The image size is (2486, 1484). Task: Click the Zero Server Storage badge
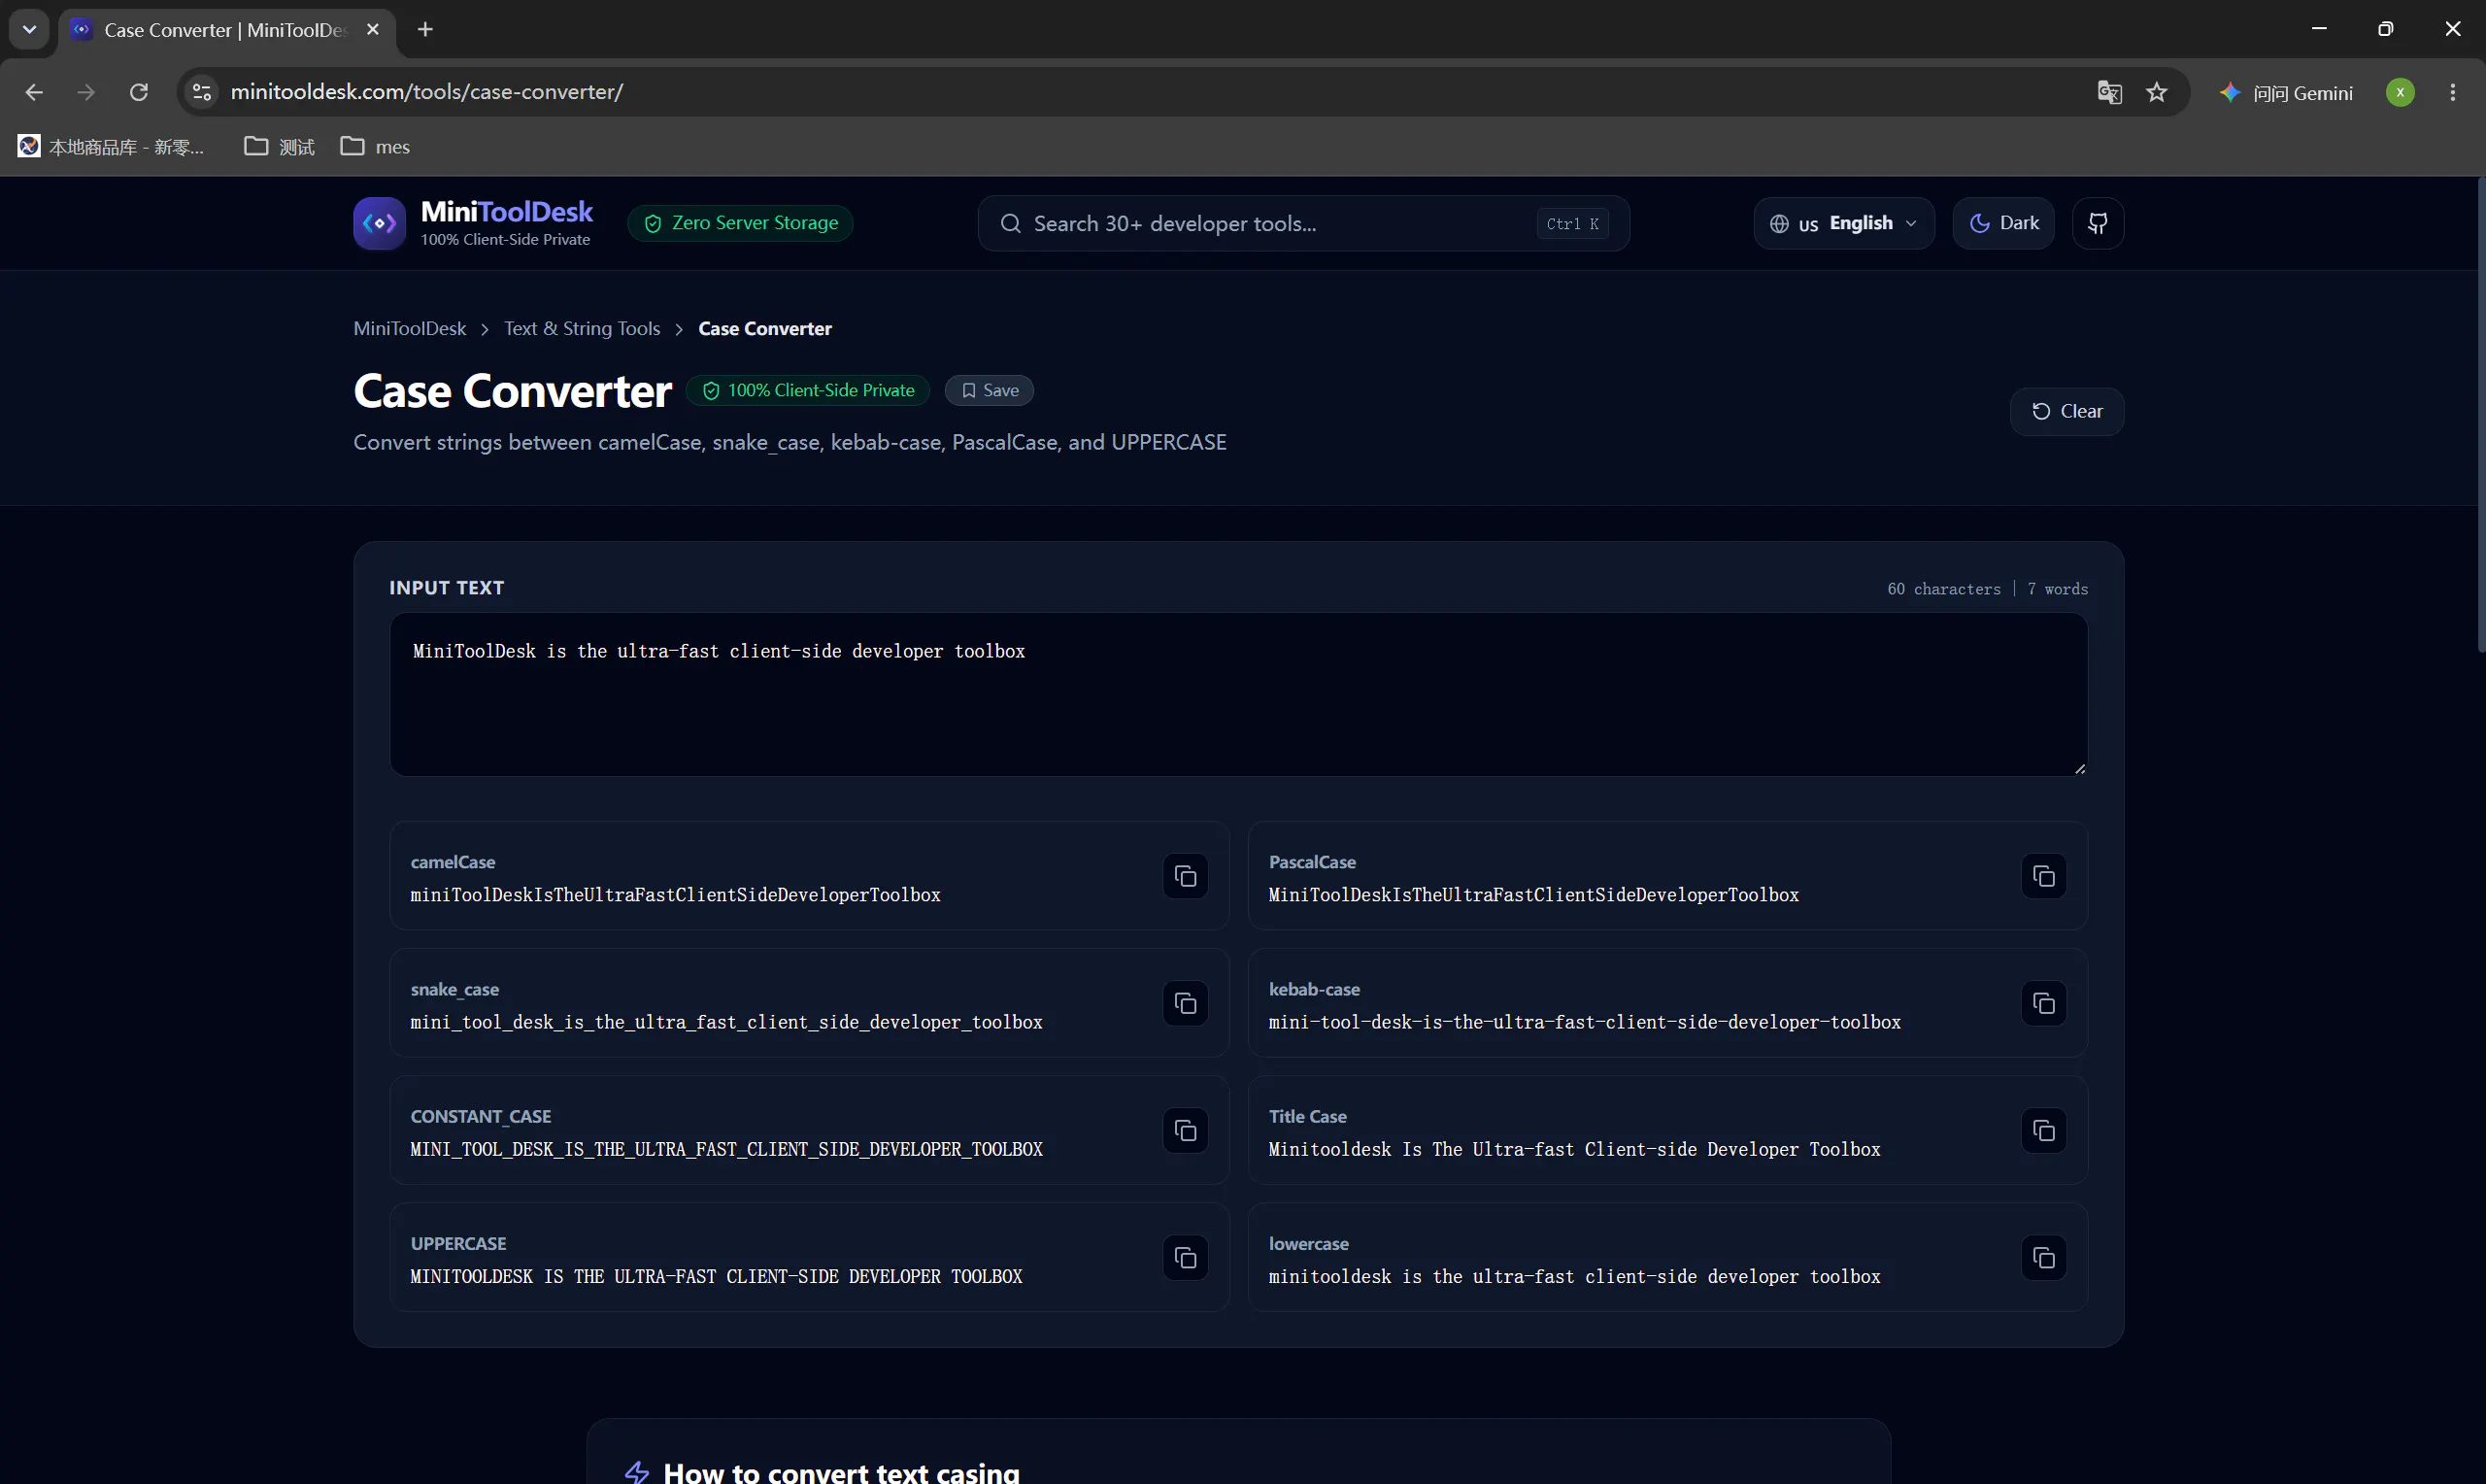click(x=740, y=223)
